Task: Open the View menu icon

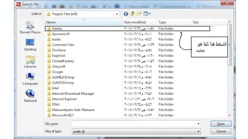Action: (147, 14)
